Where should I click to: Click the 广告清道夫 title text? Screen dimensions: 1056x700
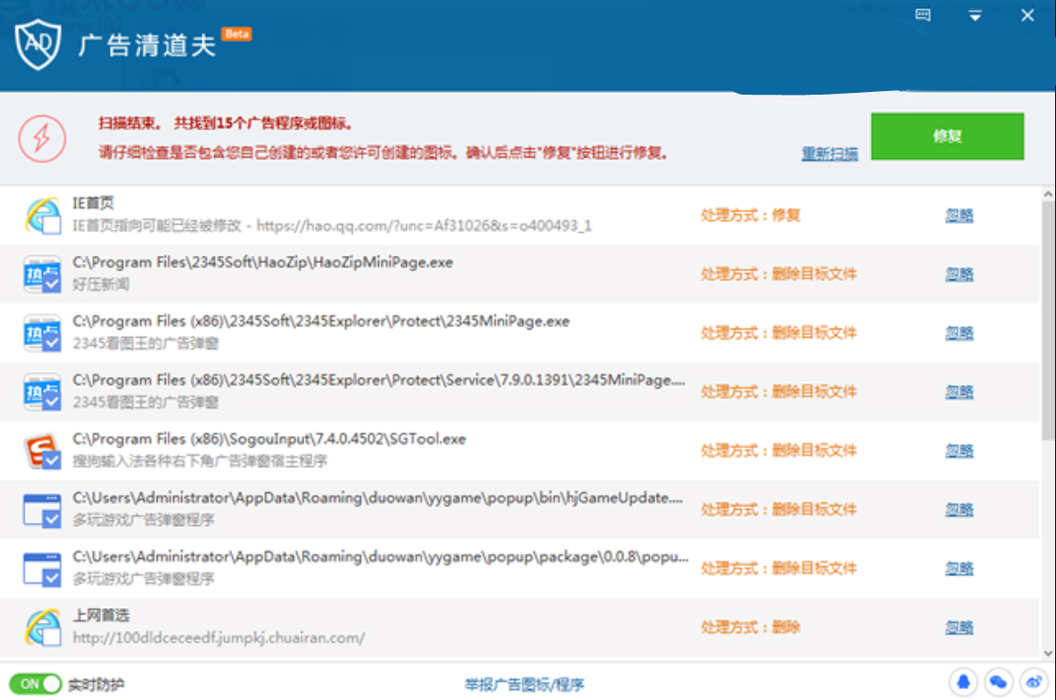[147, 46]
